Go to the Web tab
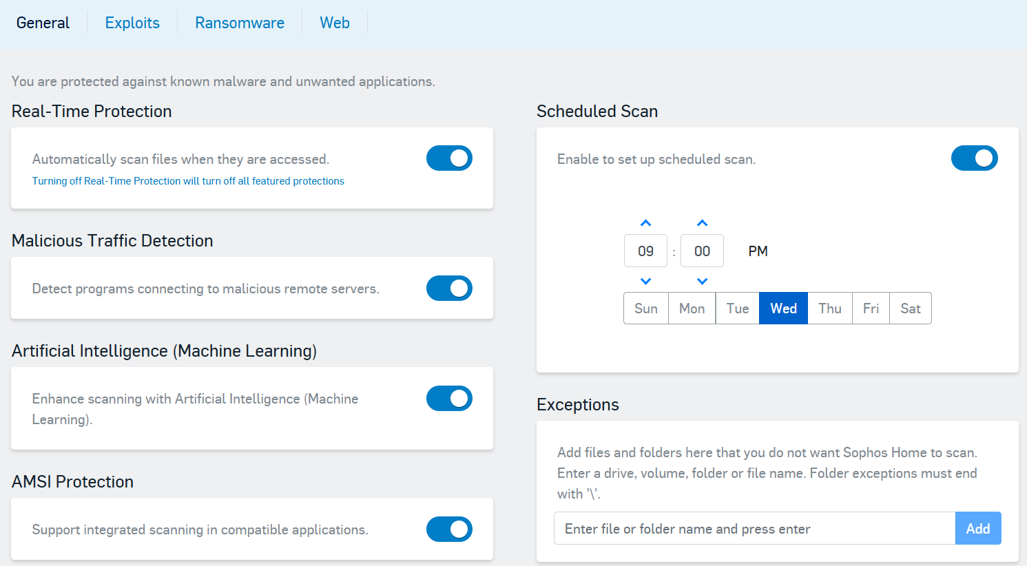The image size is (1027, 566). pyautogui.click(x=335, y=23)
